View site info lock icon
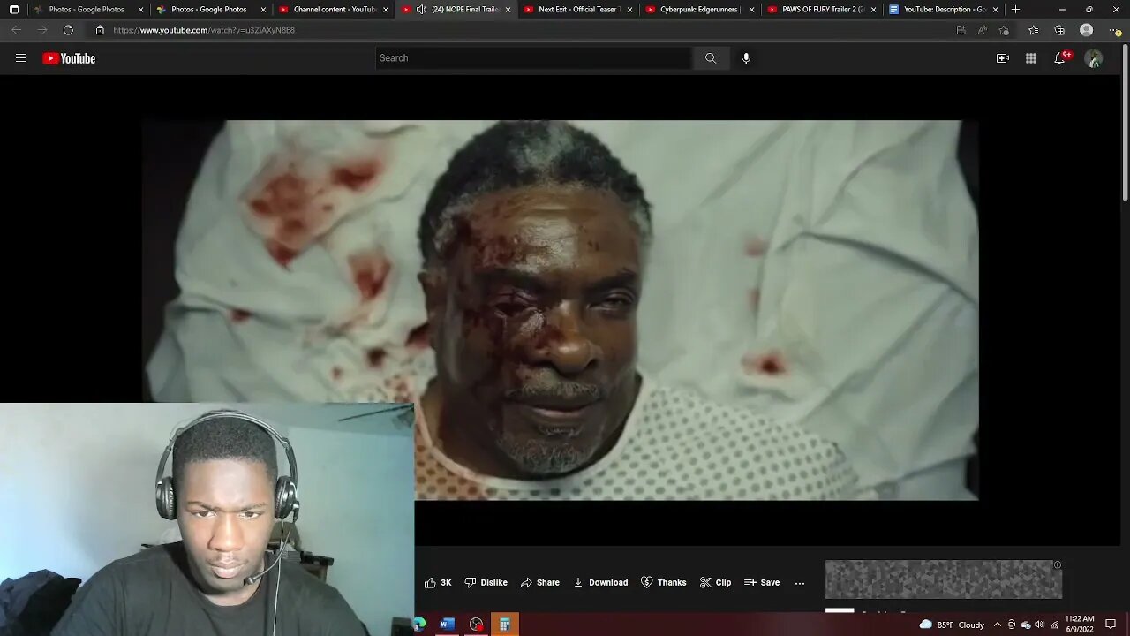The width and height of the screenshot is (1130, 636). [x=100, y=30]
